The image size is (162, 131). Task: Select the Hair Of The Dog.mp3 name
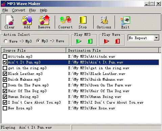27,91
